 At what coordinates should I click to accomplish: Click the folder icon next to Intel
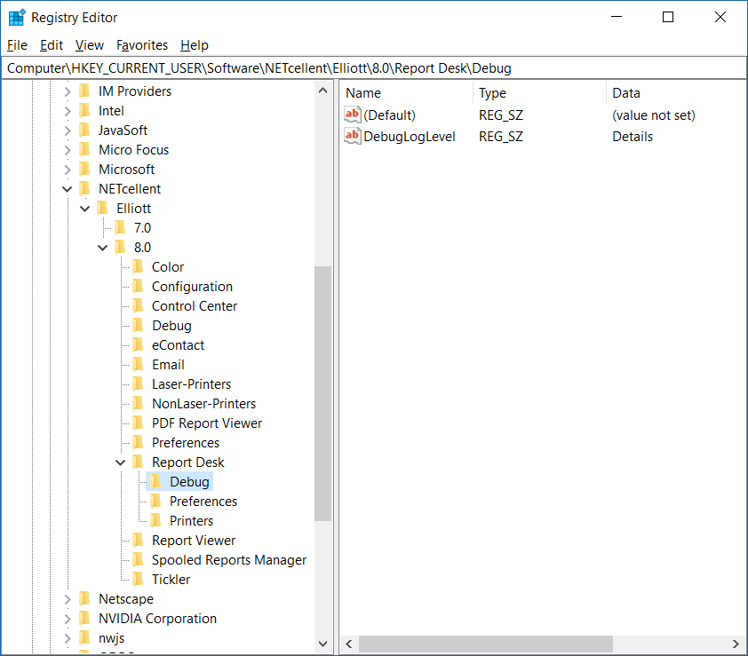click(x=85, y=110)
